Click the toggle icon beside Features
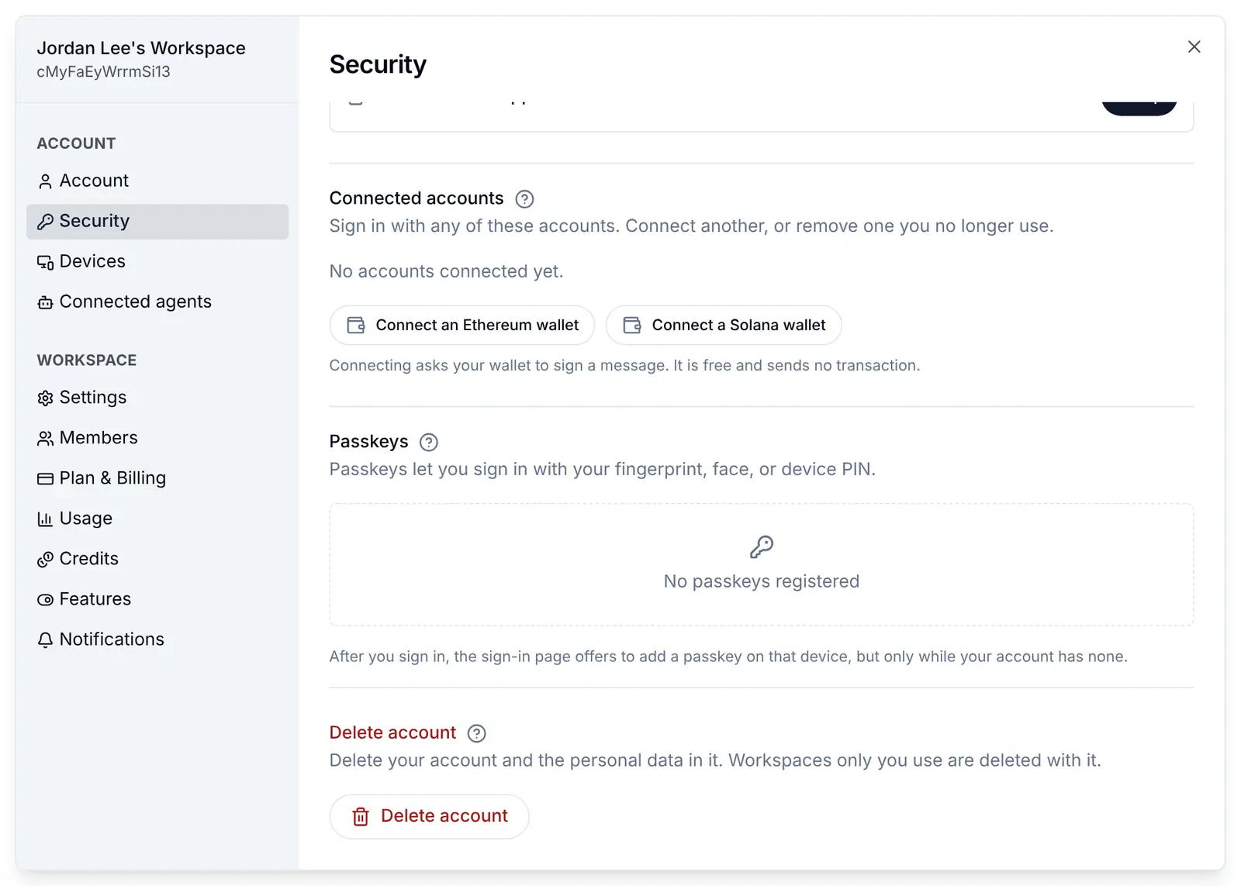1241x886 pixels. tap(46, 600)
